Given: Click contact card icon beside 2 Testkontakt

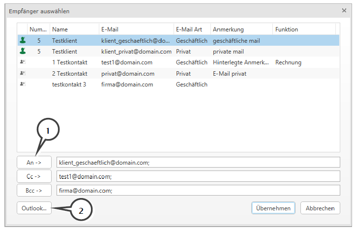Looking at the screenshot, I should (x=22, y=73).
